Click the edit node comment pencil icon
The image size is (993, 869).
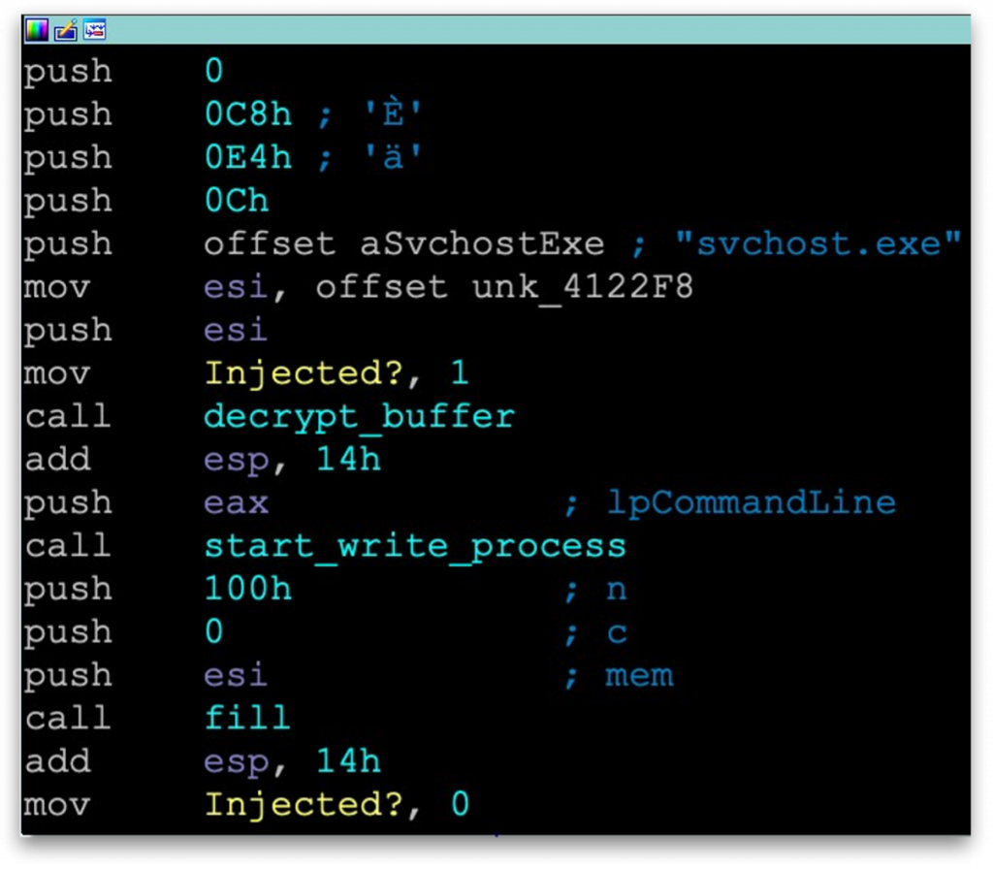coord(65,30)
